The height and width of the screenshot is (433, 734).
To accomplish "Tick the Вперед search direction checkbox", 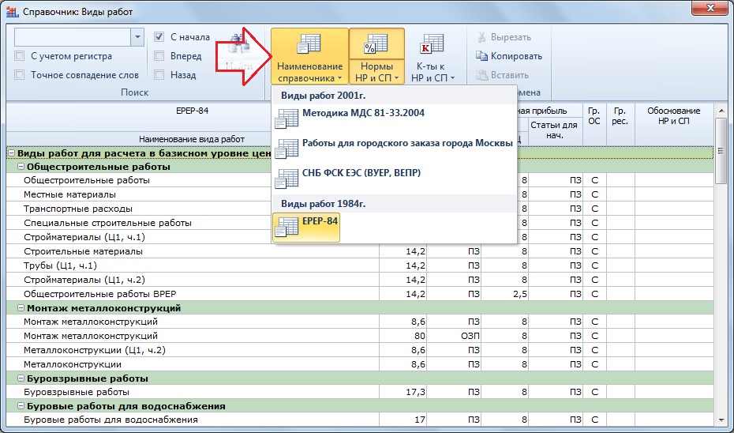I will pos(159,56).
